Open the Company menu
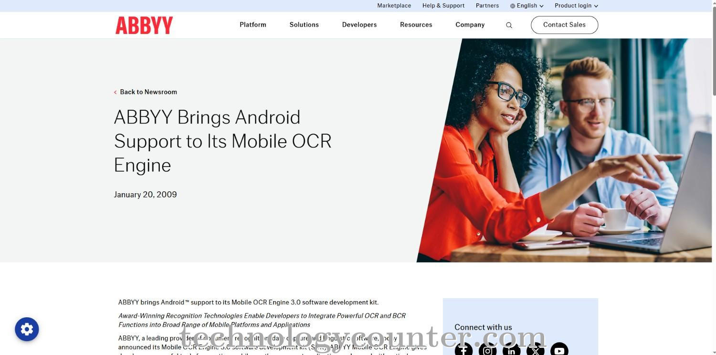Screen dimensions: 716x355 pos(470,24)
